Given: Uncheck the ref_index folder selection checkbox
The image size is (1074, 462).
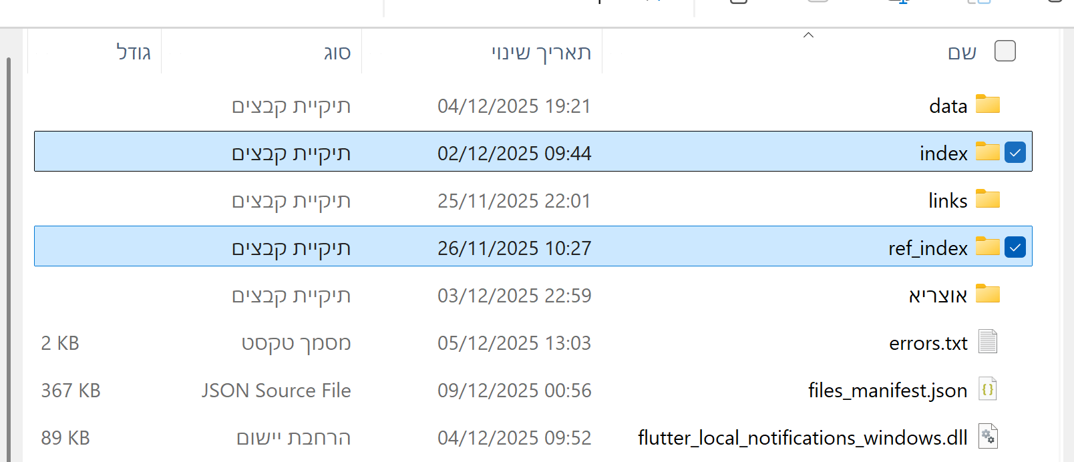Looking at the screenshot, I should click(x=1015, y=247).
